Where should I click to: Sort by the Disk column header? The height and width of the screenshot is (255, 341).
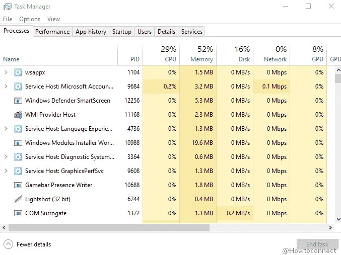pyautogui.click(x=235, y=55)
